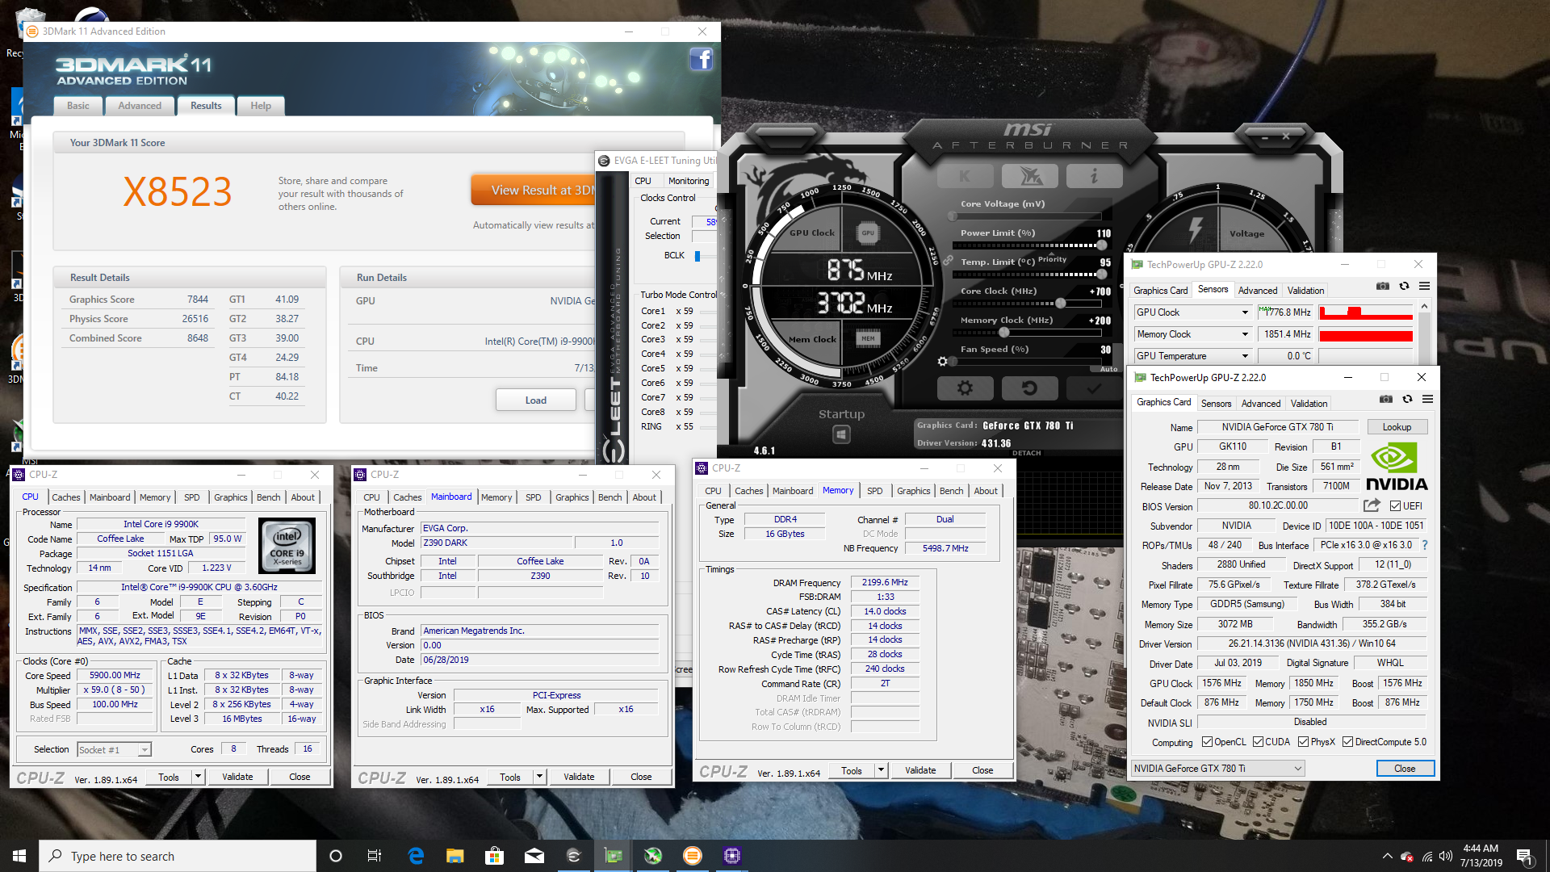Switch to Help tab in 3DMark 11
The height and width of the screenshot is (872, 1550).
click(x=261, y=106)
